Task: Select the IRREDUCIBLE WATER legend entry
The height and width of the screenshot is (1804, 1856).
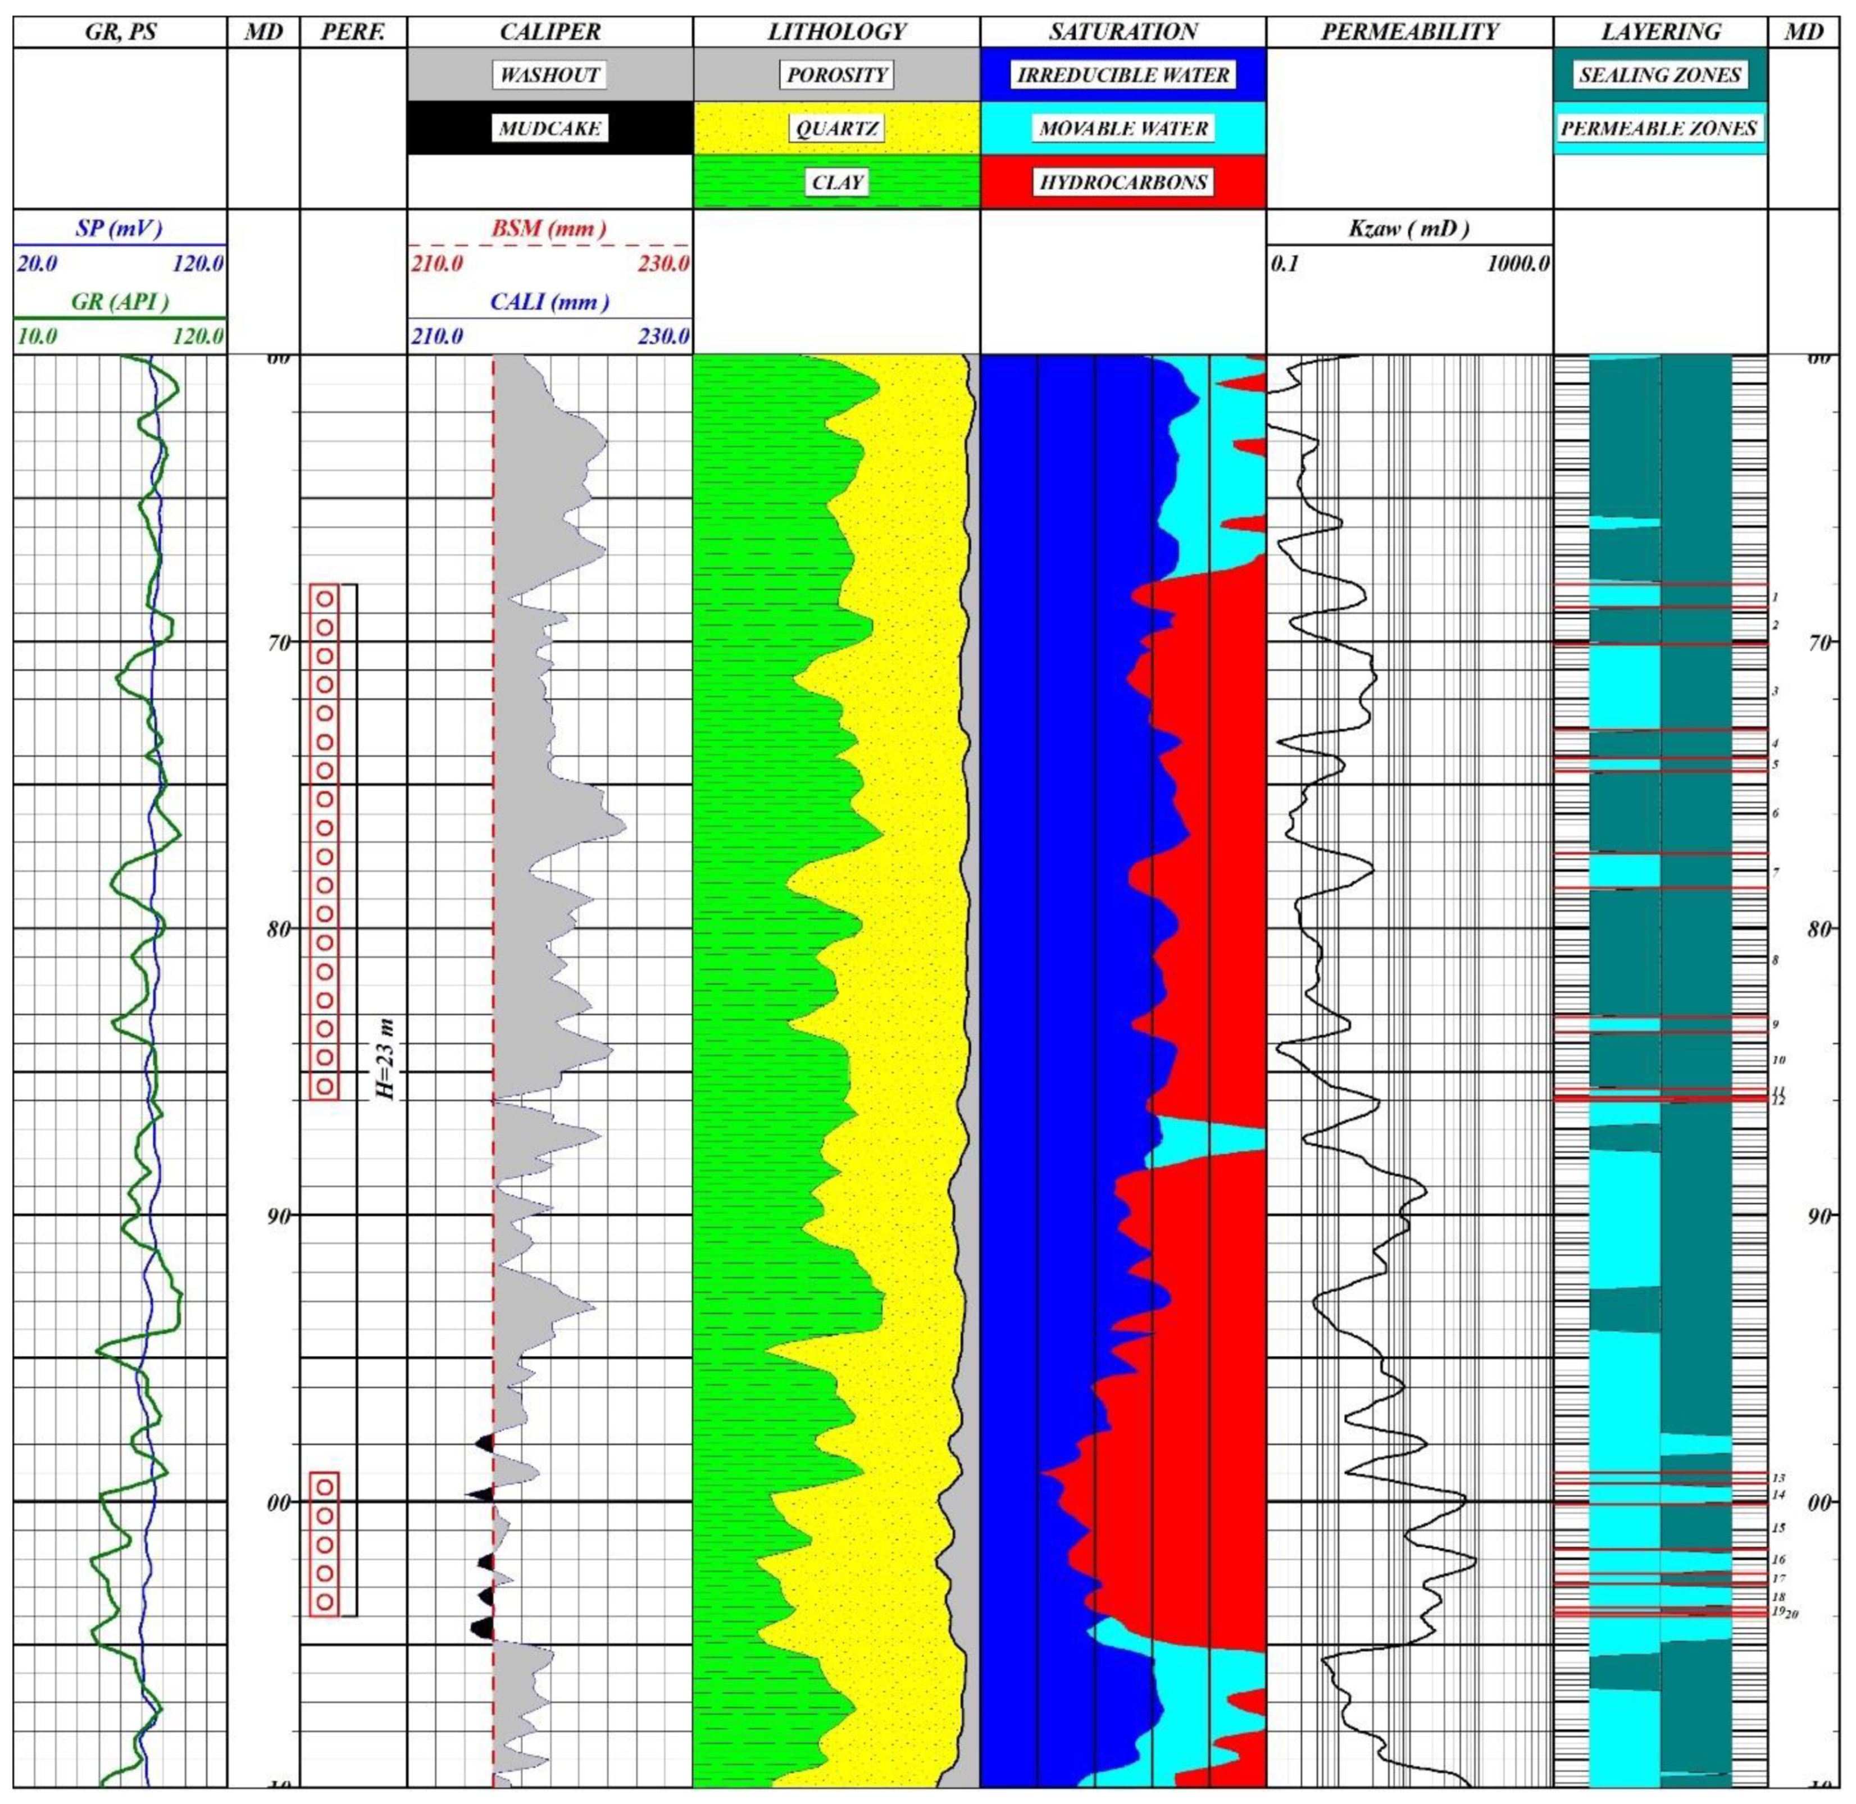Action: click(x=1123, y=75)
